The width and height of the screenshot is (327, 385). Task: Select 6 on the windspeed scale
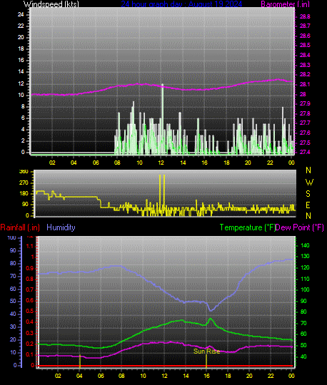click(x=23, y=118)
